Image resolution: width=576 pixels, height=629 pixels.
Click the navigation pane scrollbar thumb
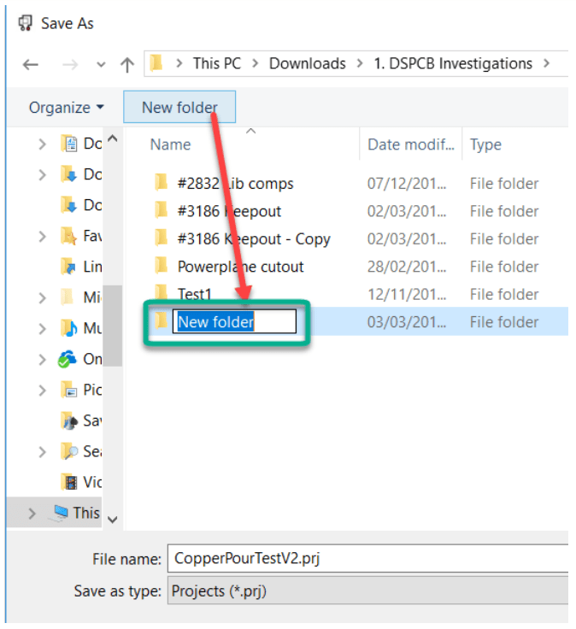pyautogui.click(x=113, y=326)
